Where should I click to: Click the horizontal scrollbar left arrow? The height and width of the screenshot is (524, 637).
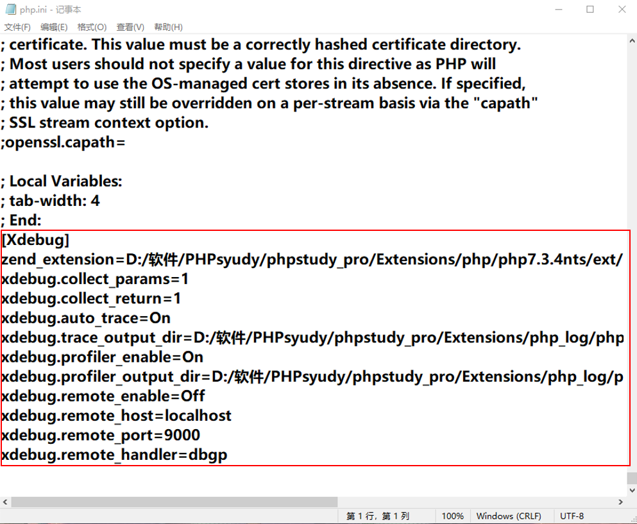(x=5, y=502)
